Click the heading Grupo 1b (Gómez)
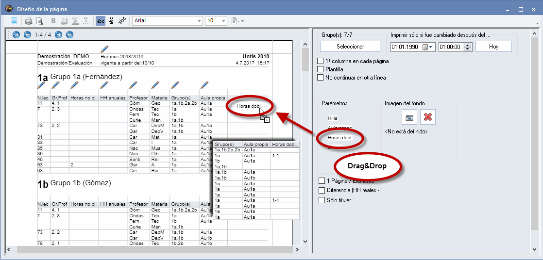This screenshot has height=260, width=543. (81, 182)
